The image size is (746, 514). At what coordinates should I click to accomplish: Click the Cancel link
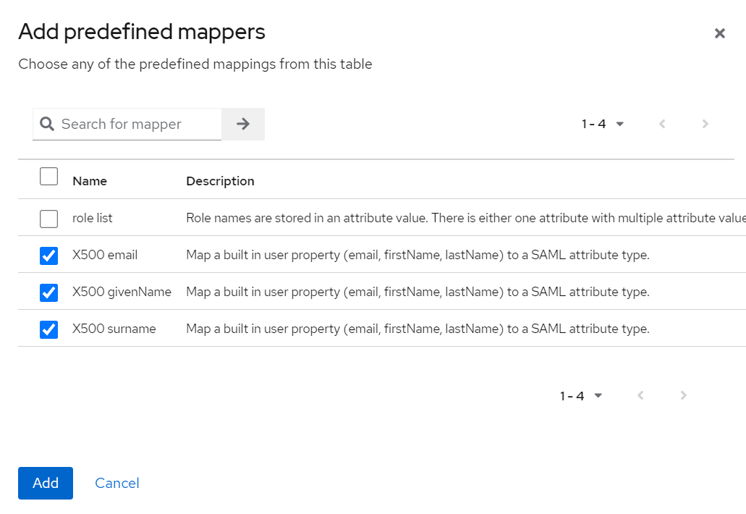coord(117,483)
